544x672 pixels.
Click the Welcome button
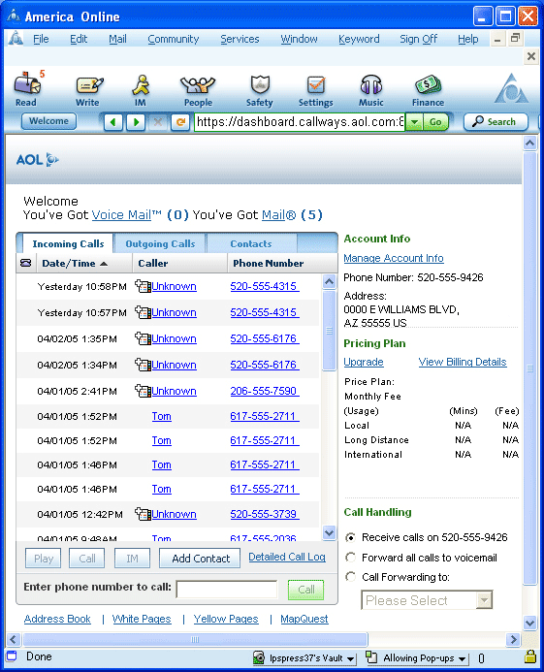(48, 121)
